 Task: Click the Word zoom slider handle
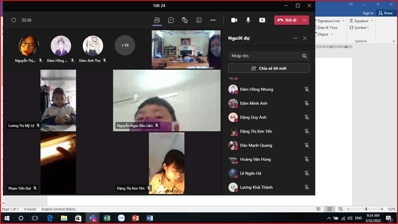(366, 209)
